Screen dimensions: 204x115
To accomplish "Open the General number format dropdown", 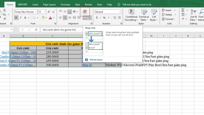I will click(120, 12).
